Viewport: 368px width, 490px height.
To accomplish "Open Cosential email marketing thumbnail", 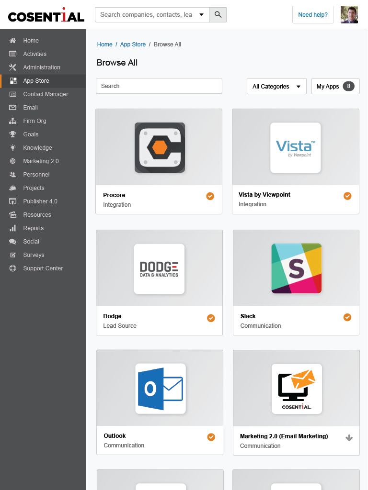I will pos(297,389).
